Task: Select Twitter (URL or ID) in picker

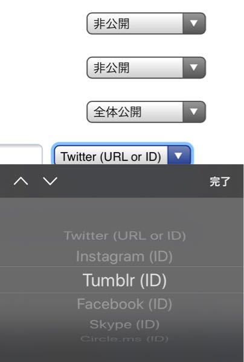Action: pos(125,236)
